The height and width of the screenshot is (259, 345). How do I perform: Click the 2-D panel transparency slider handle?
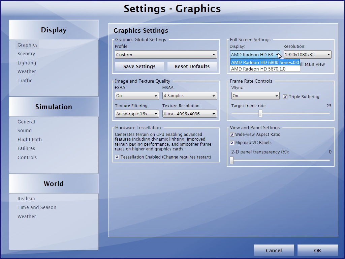coord(231,160)
